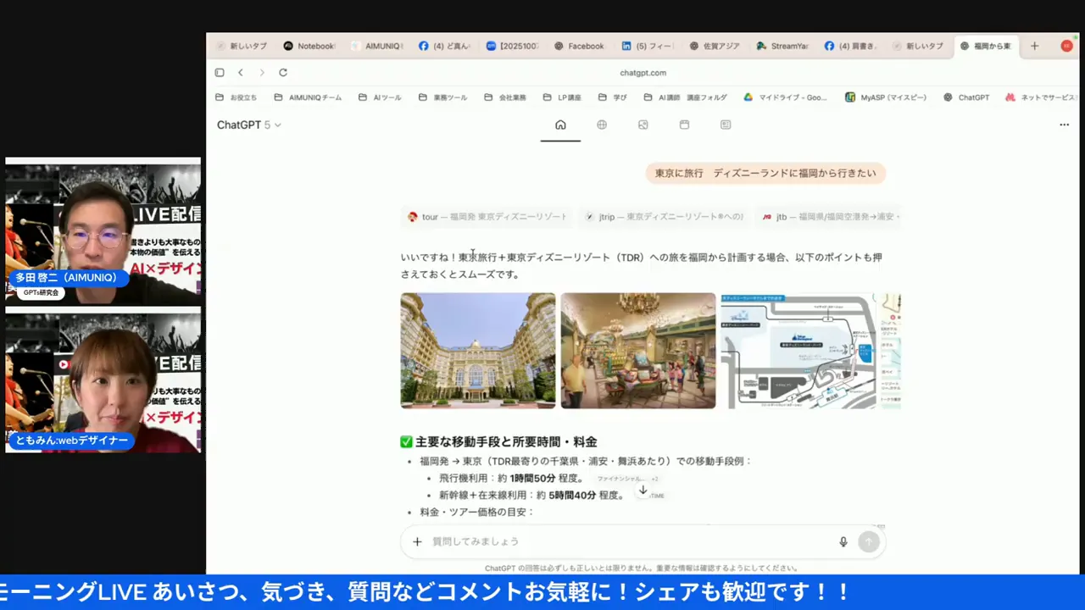Switch to the StreamYard tab
The image size is (1085, 610).
782,46
